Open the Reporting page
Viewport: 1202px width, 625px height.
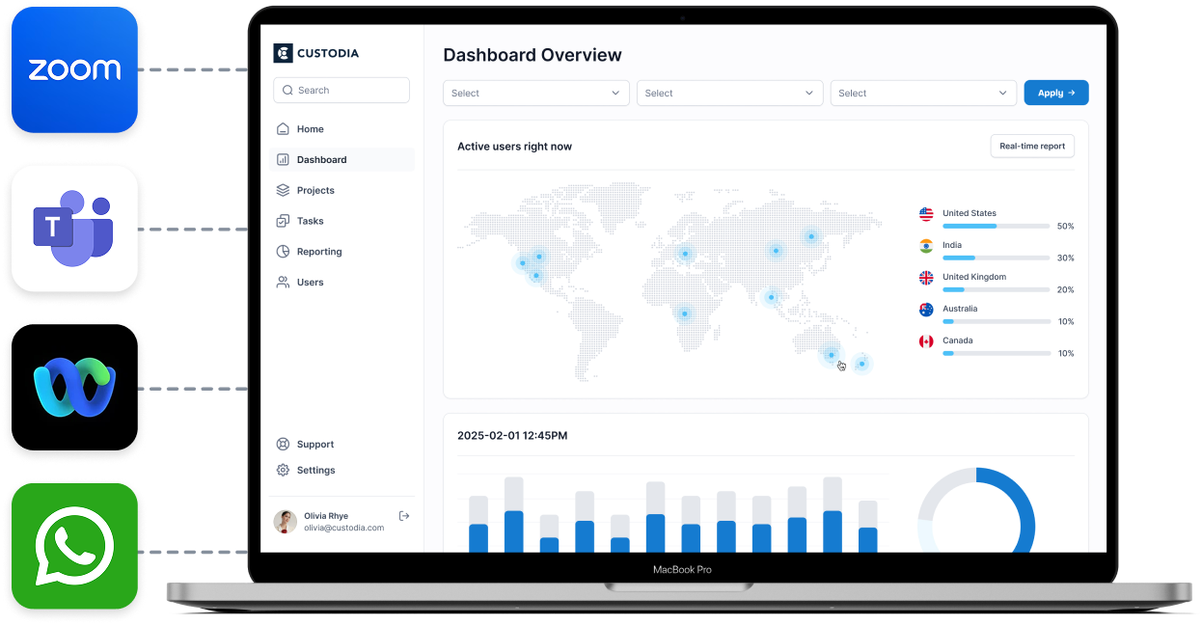pos(341,252)
